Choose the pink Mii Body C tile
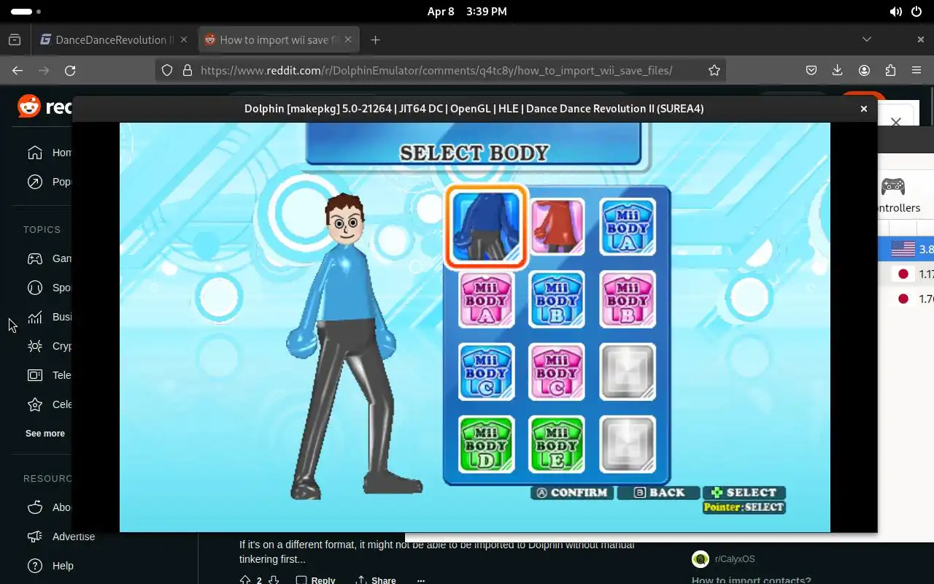934x584 pixels. point(557,372)
